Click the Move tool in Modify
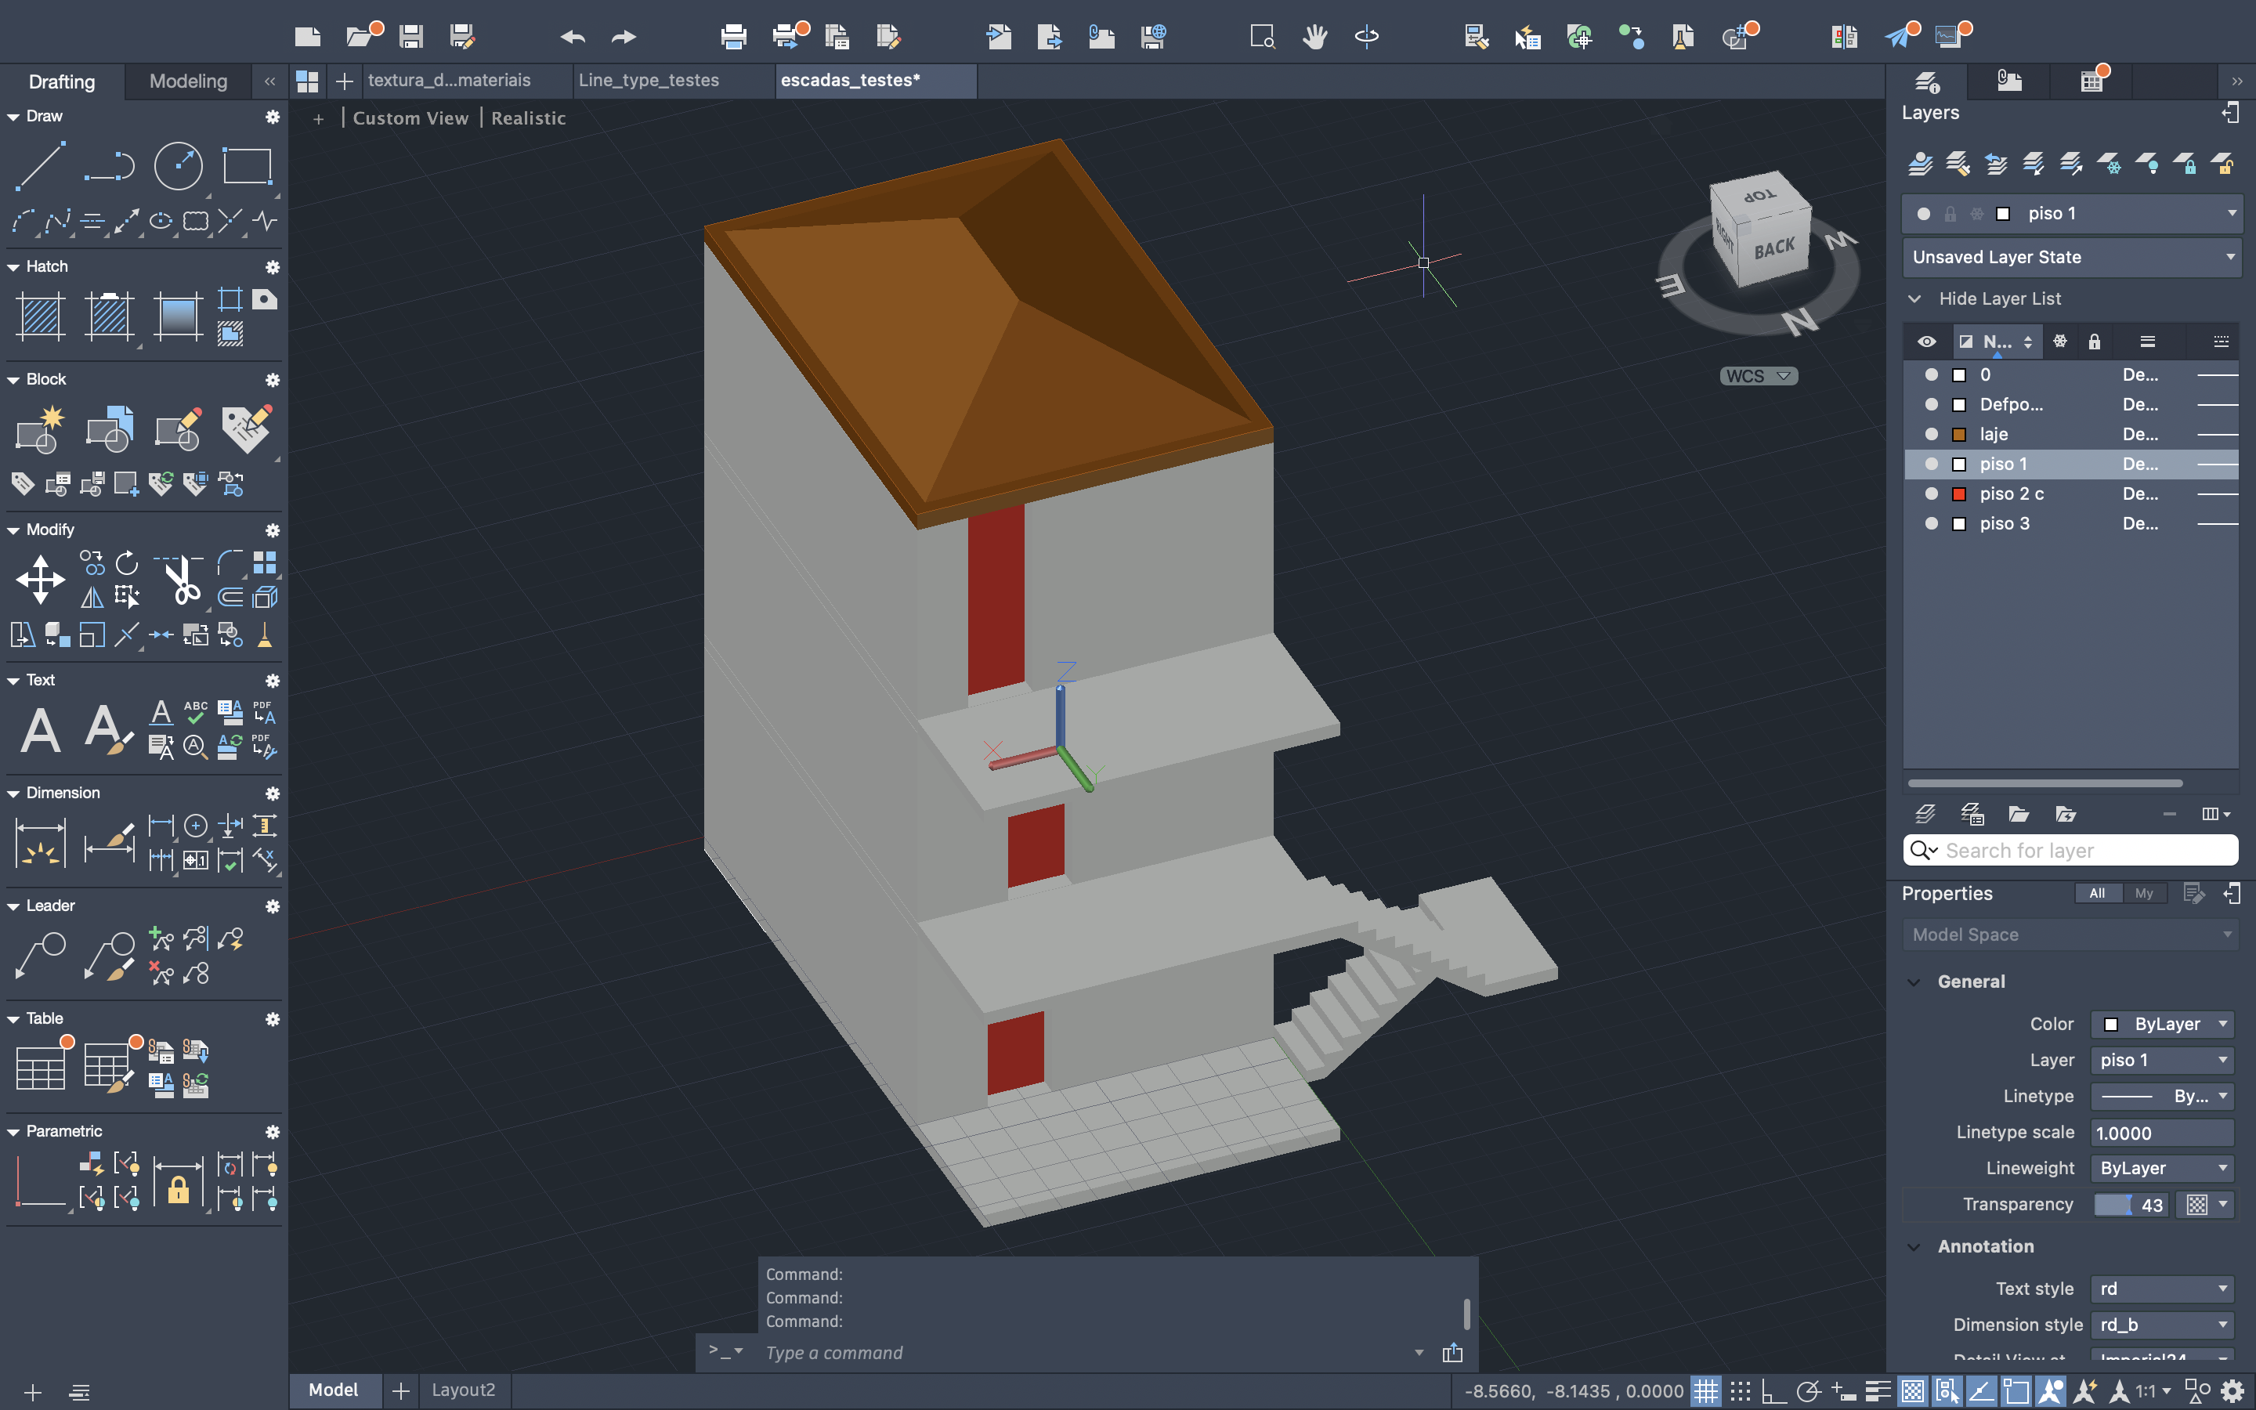This screenshot has height=1410, width=2256. (40, 580)
